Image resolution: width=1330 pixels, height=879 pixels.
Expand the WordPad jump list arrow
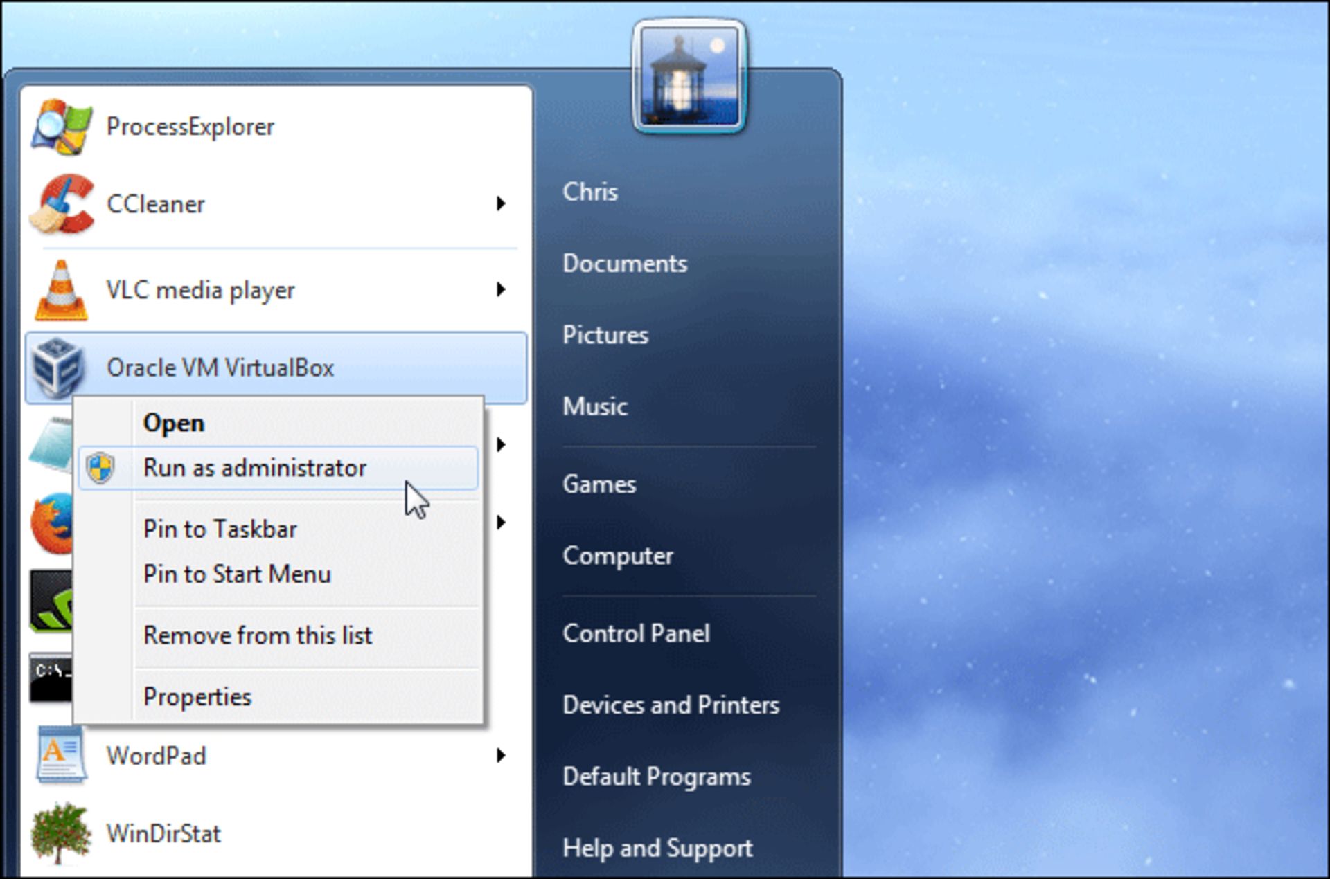[x=500, y=755]
